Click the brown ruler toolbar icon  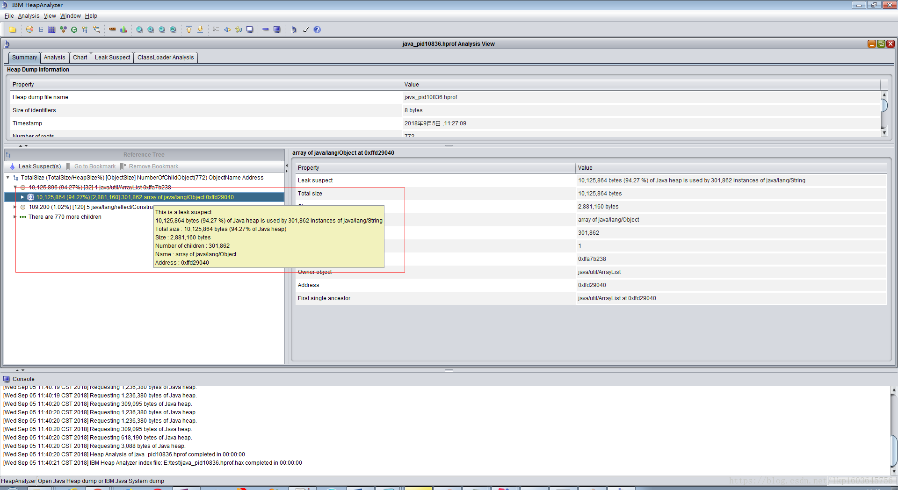[112, 29]
